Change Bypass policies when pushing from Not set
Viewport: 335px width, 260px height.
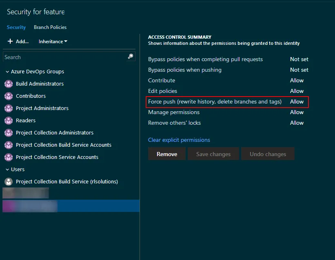tap(299, 70)
